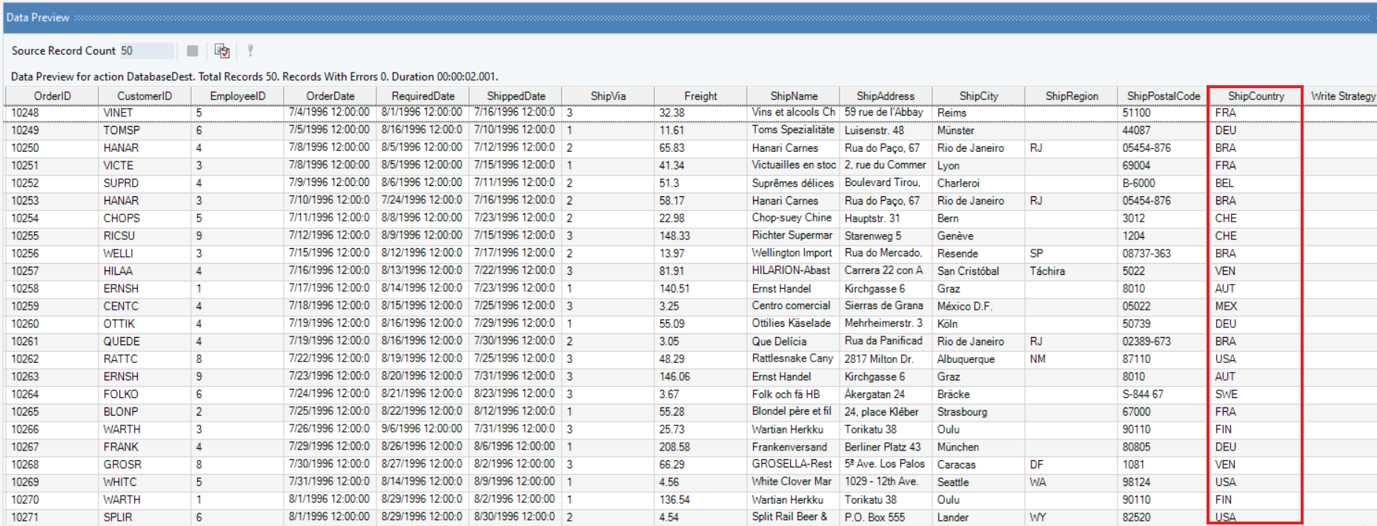This screenshot has width=1377, height=526.
Task: Select the Freight column header
Action: [700, 96]
